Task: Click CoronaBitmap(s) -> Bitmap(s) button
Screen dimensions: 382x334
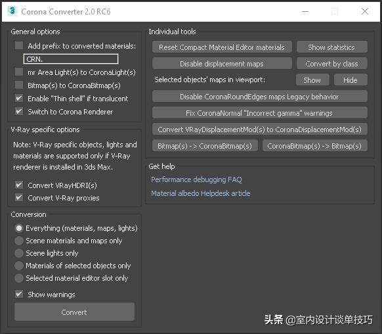Action: (x=315, y=146)
